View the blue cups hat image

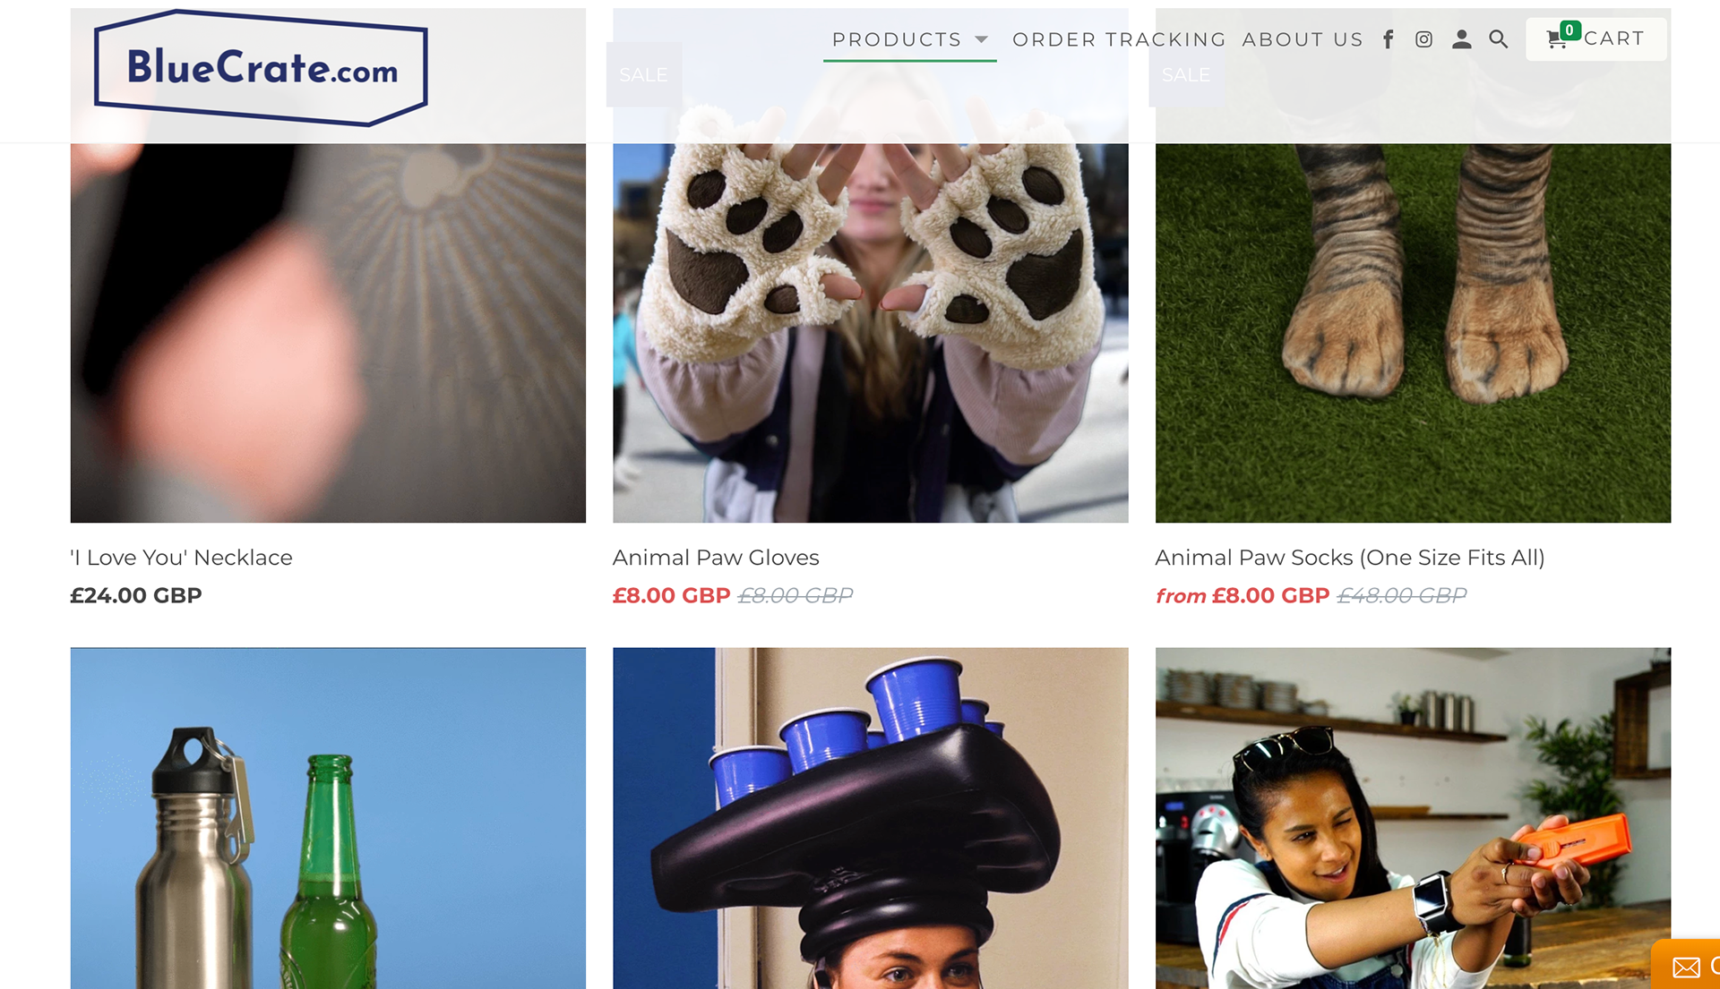pyautogui.click(x=870, y=818)
